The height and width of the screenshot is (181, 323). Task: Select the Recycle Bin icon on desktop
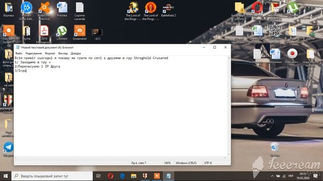coord(275,149)
